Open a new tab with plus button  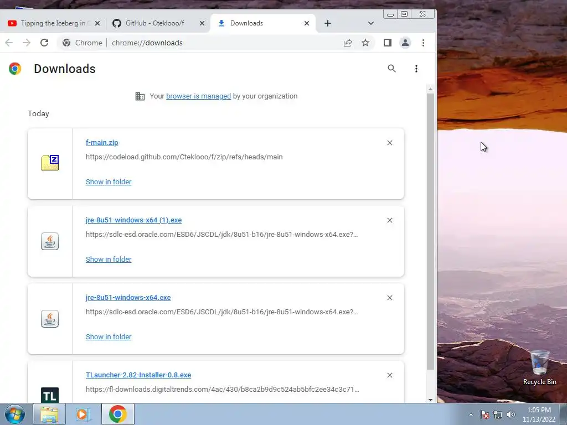pyautogui.click(x=328, y=23)
